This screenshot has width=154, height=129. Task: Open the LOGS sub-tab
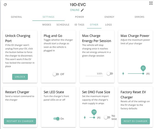tap(108, 25)
